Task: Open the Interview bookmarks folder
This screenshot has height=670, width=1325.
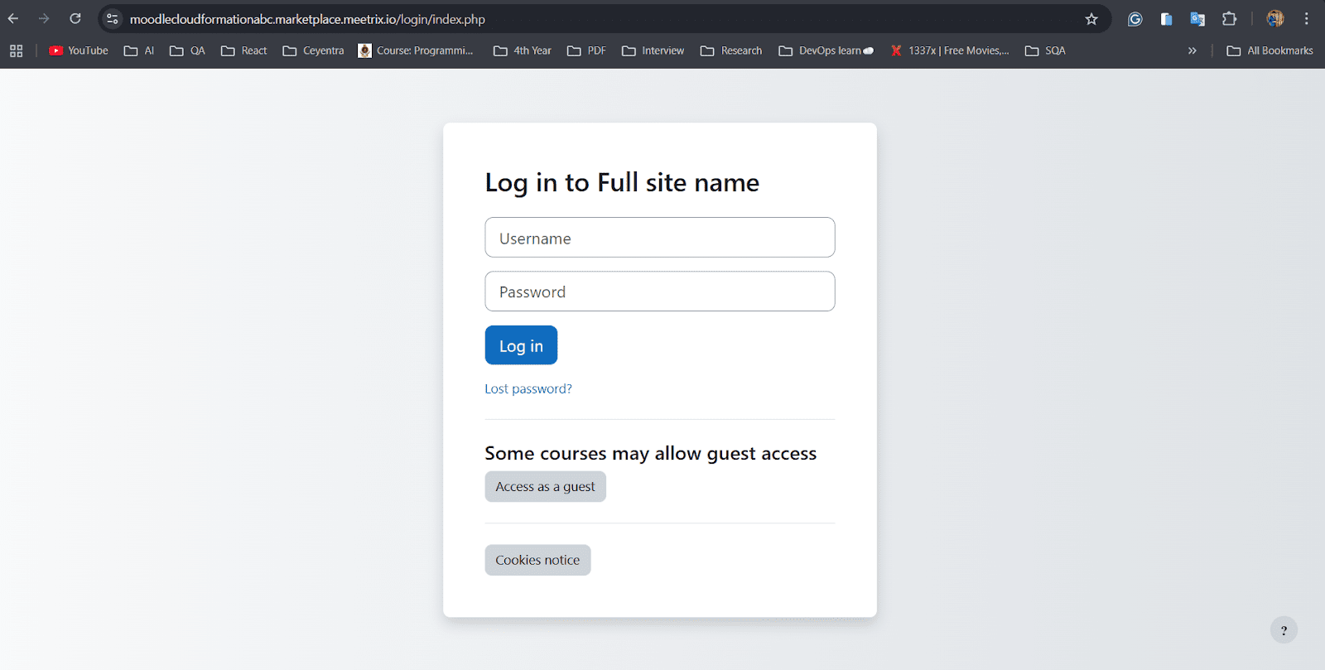Action: [653, 51]
